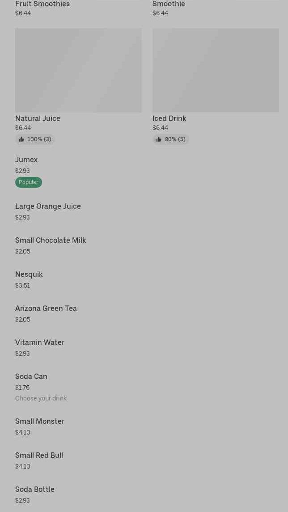
Task: Click the Smoothie item title
Action: point(169,4)
